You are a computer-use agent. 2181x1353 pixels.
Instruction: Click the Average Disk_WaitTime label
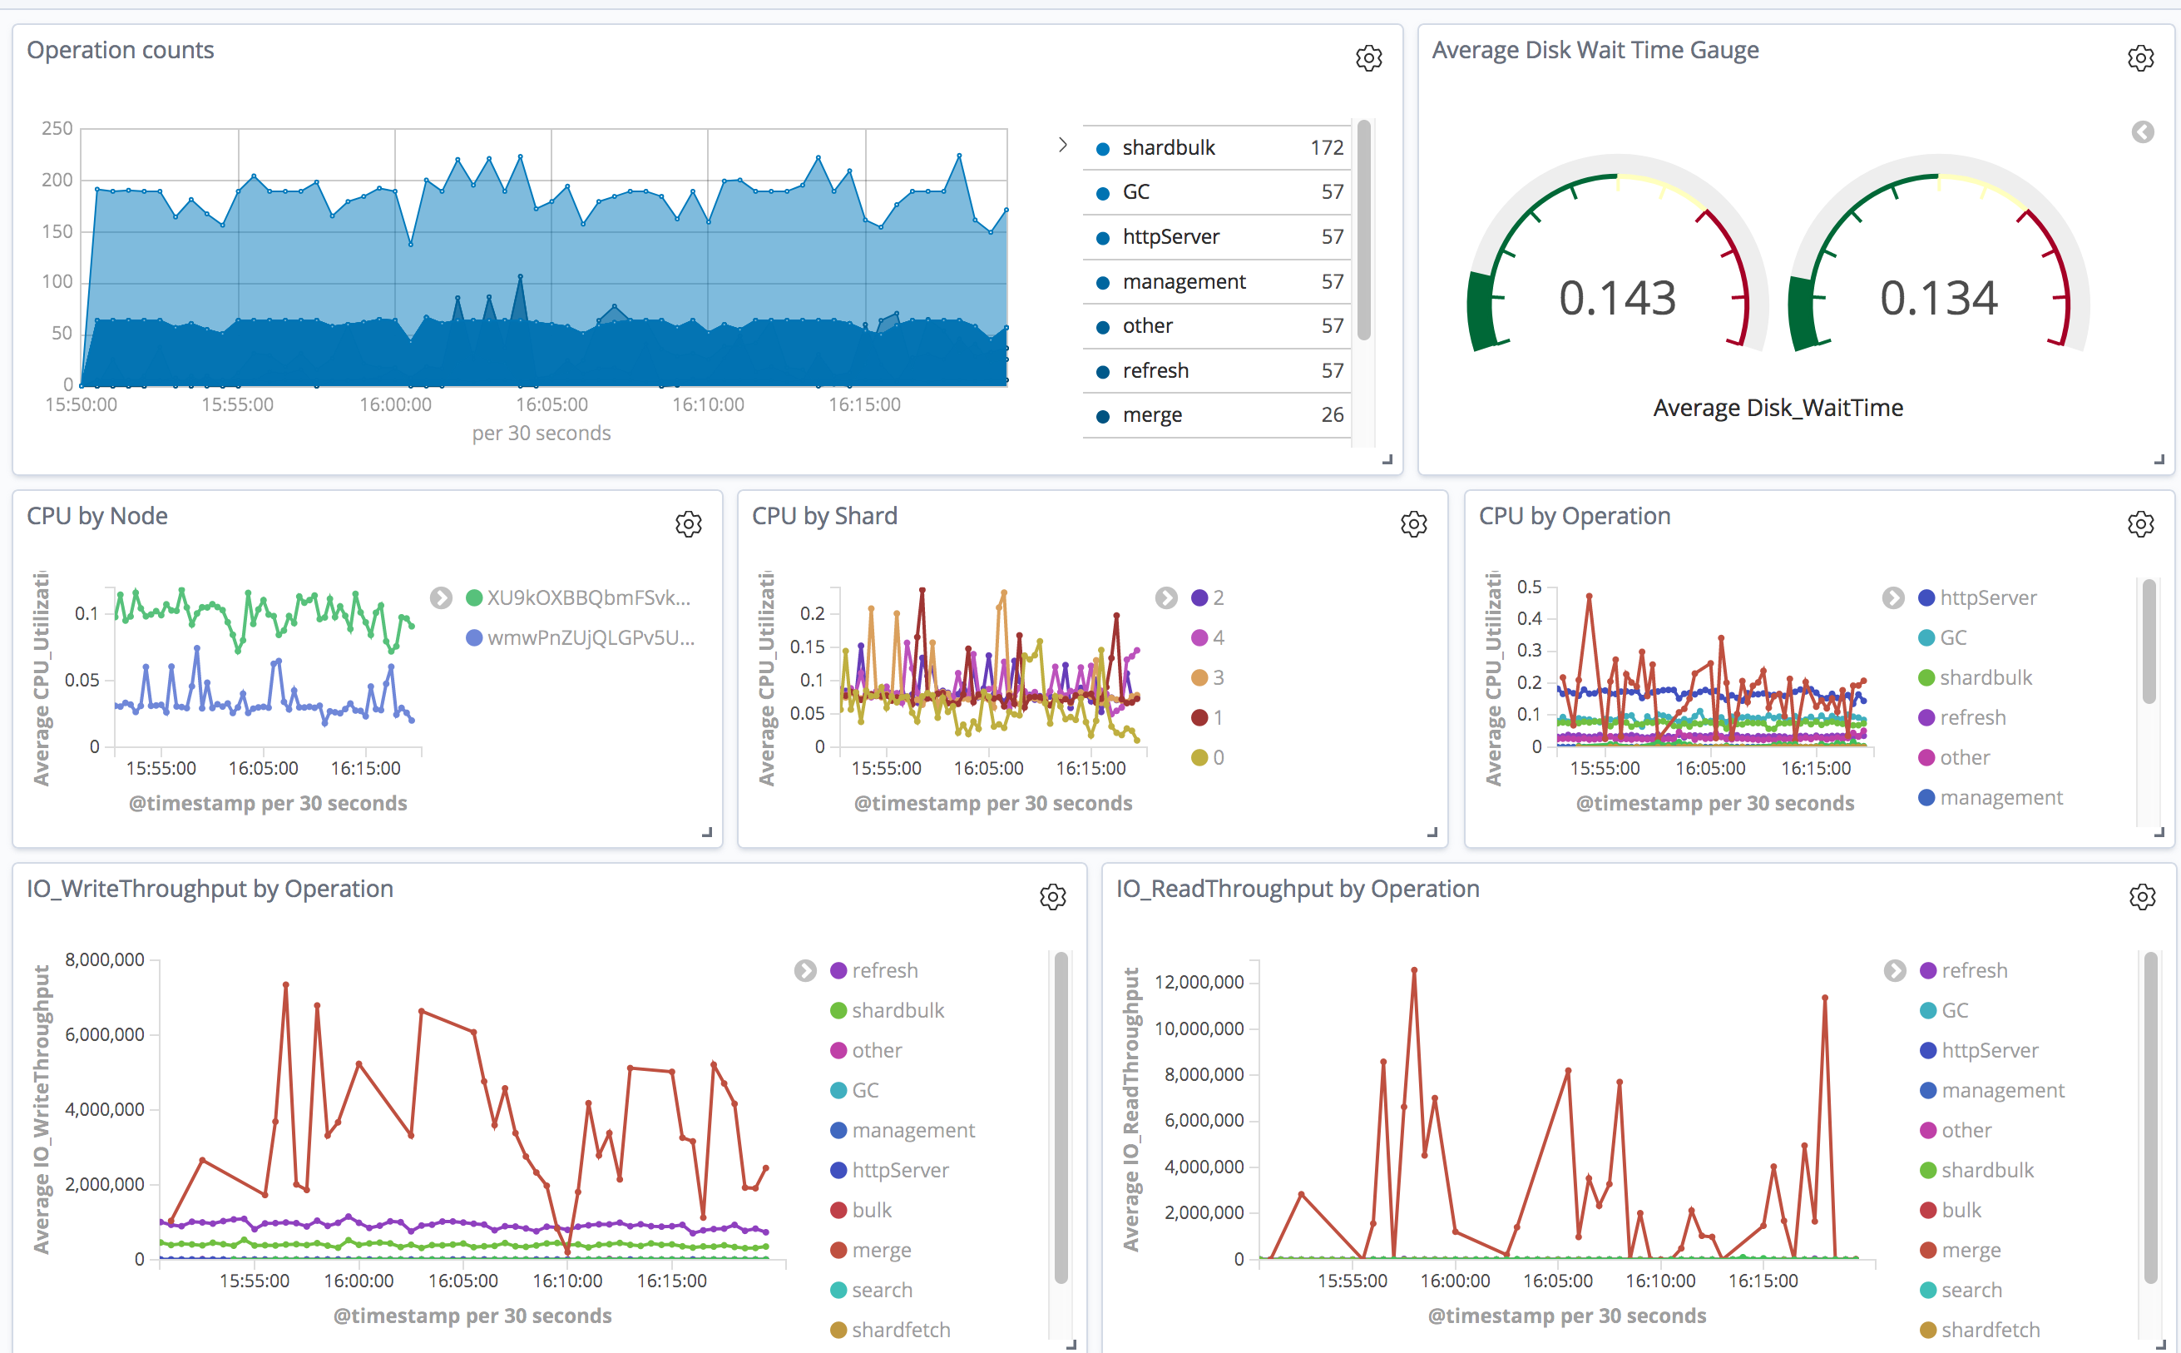[x=1778, y=407]
